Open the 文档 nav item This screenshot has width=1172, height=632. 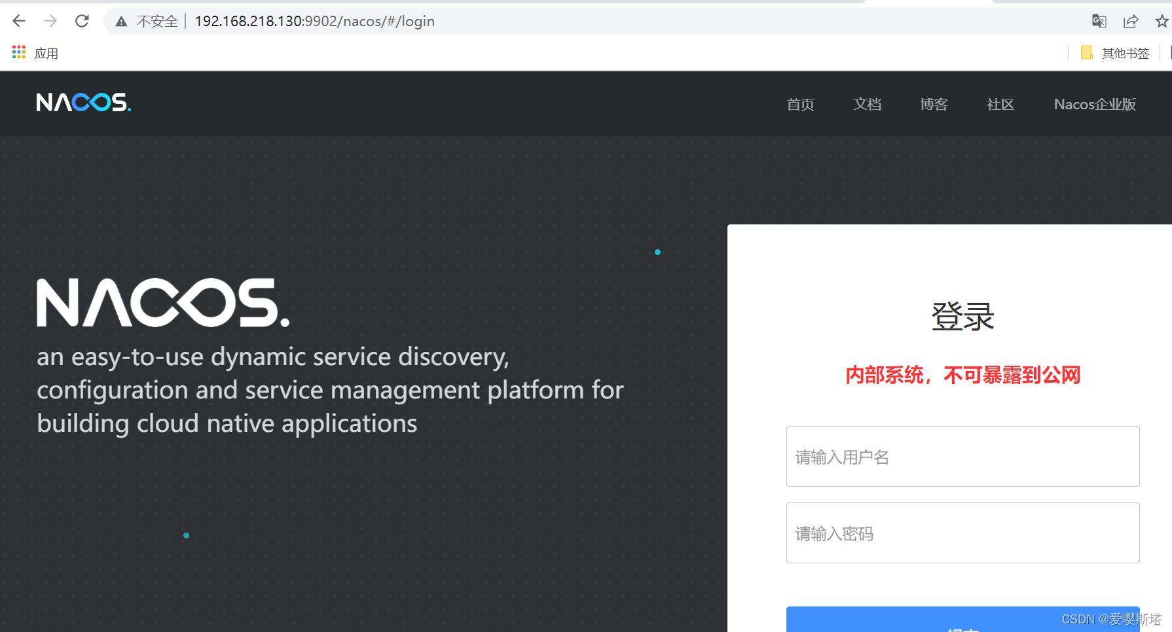867,104
